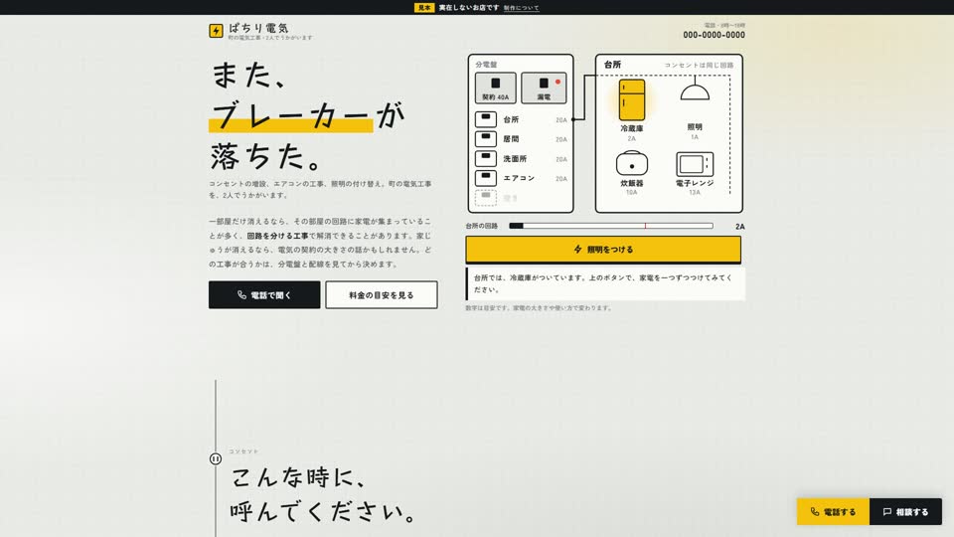Select the 照明 ceiling lamp icon
The height and width of the screenshot is (537, 954).
tap(695, 89)
